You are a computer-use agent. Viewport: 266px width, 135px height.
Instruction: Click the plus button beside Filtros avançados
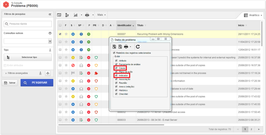click(x=48, y=73)
